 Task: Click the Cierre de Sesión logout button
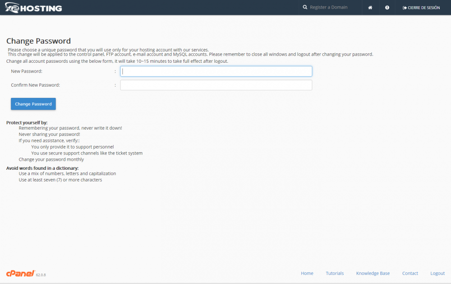[x=421, y=8]
